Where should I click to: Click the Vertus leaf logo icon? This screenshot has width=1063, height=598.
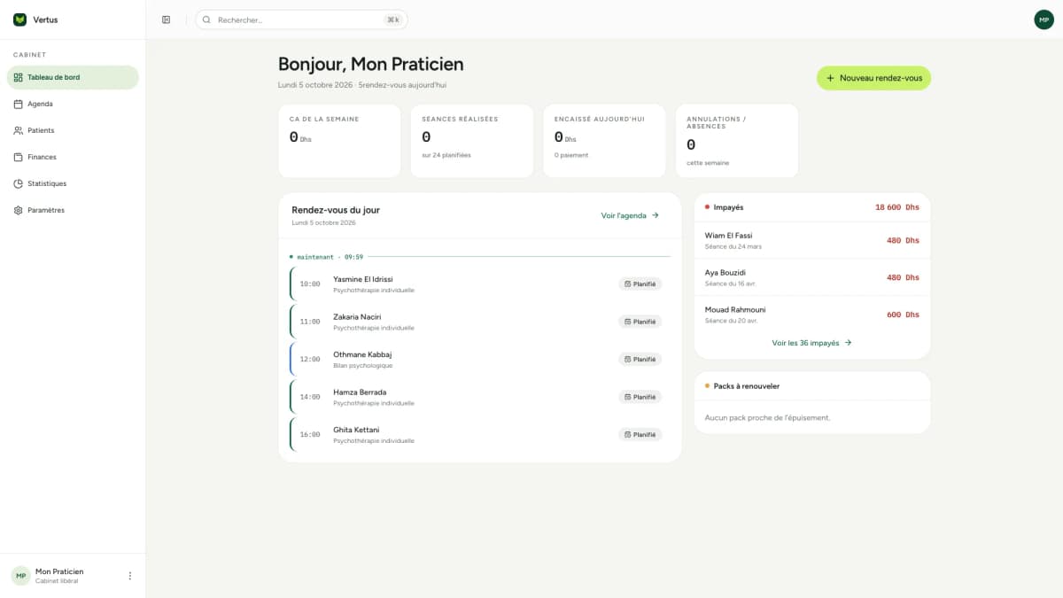[19, 19]
